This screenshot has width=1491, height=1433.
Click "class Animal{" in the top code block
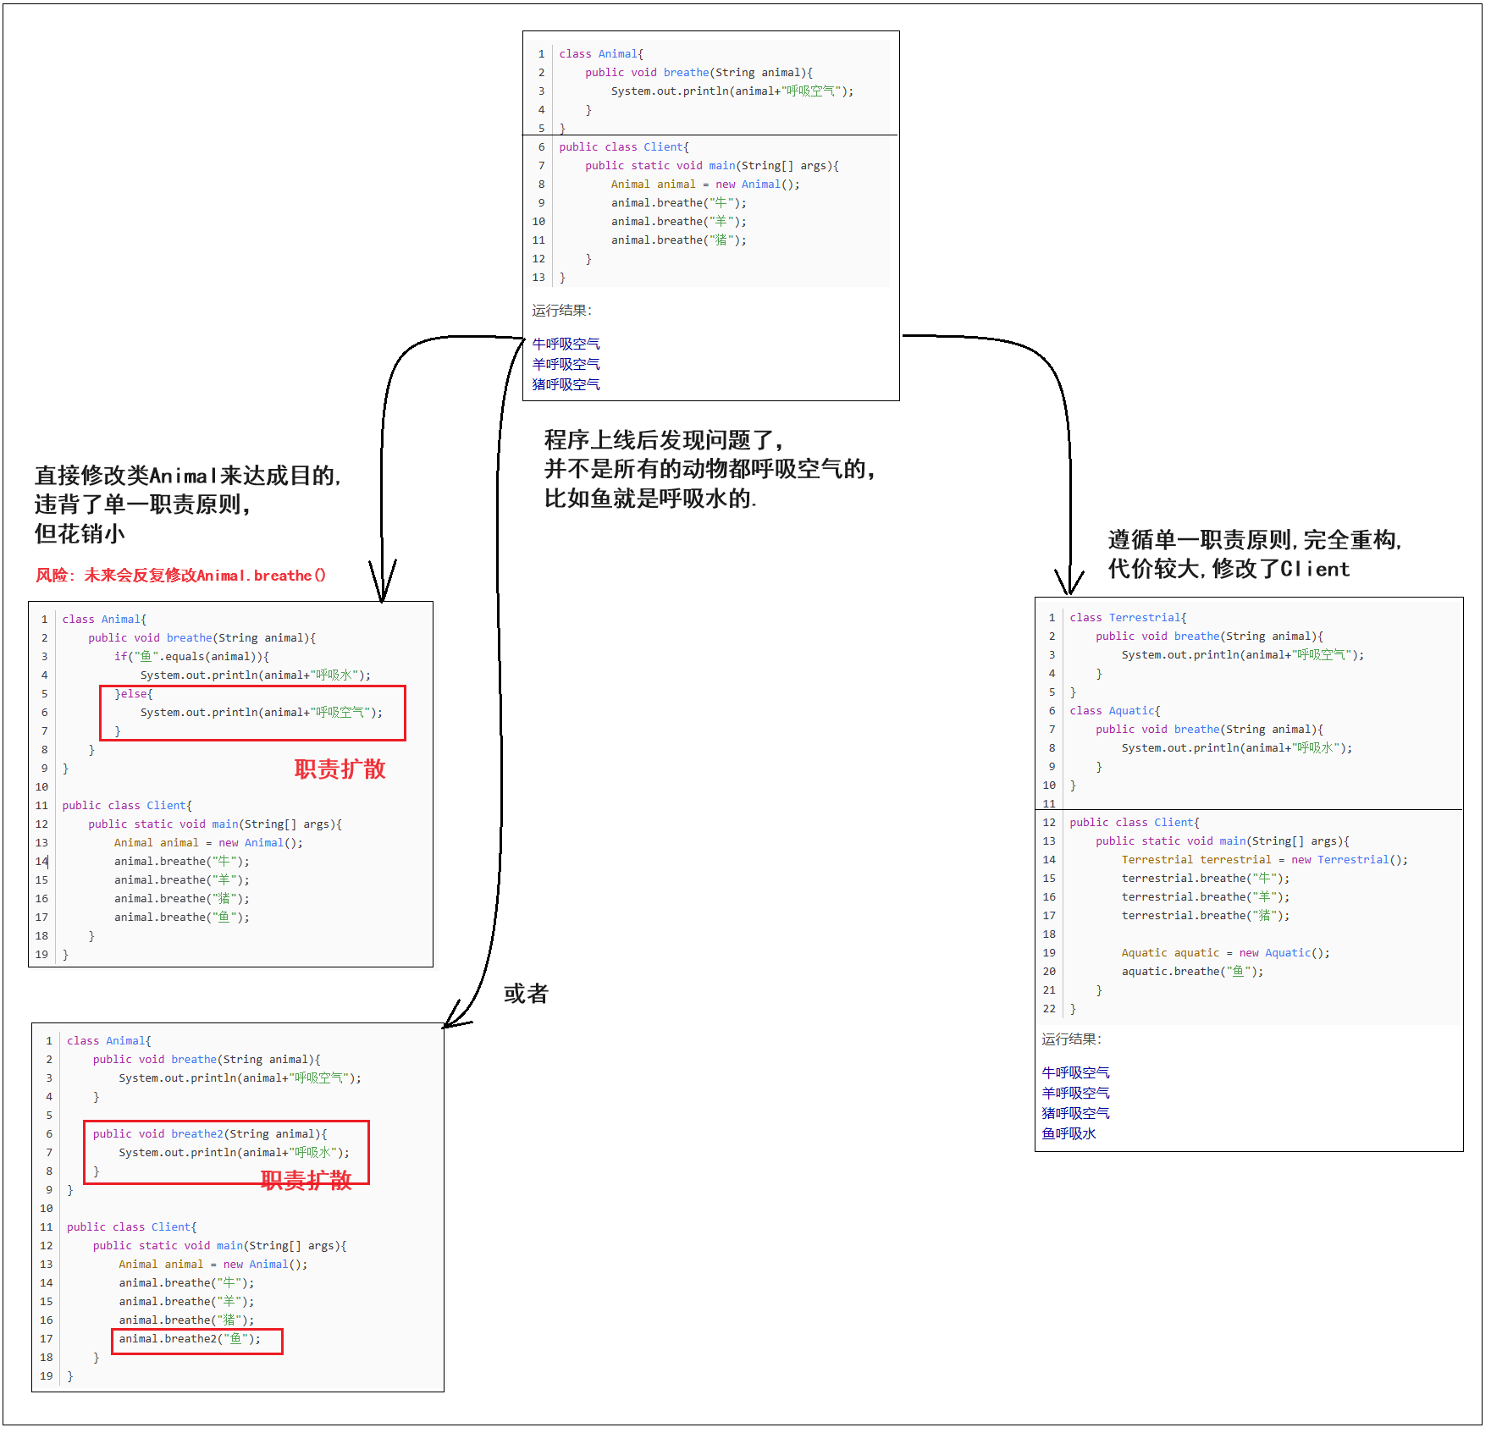point(601,54)
